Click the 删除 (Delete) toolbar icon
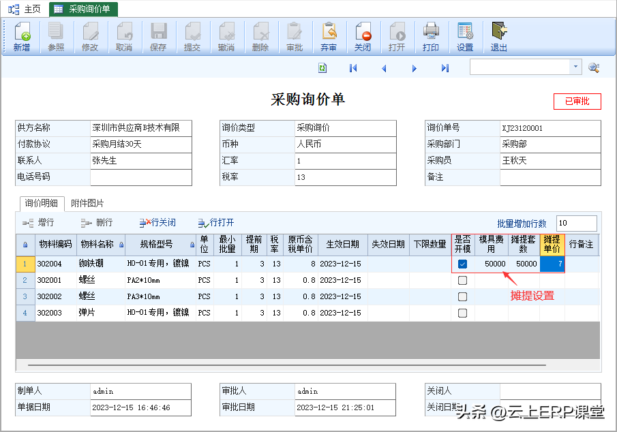Image resolution: width=617 pixels, height=432 pixels. pyautogui.click(x=260, y=37)
